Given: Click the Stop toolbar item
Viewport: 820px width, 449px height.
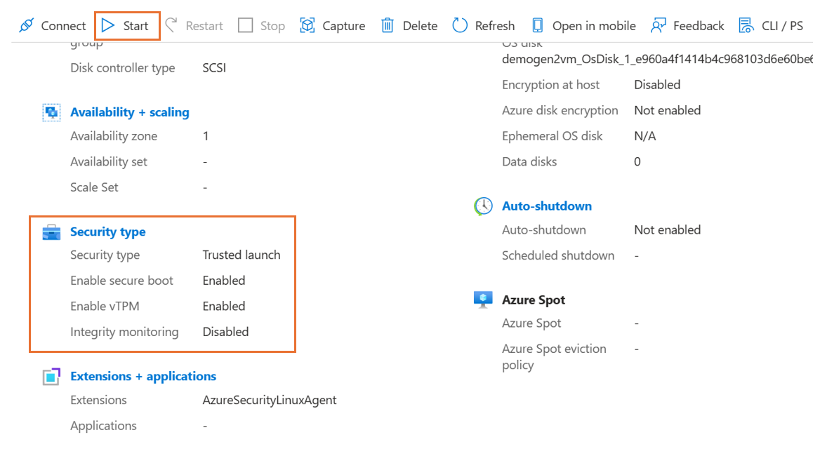Looking at the screenshot, I should point(260,25).
